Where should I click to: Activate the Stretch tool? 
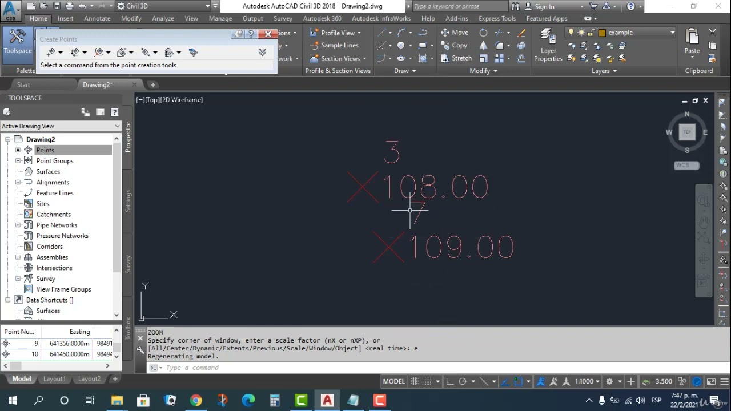(x=456, y=58)
